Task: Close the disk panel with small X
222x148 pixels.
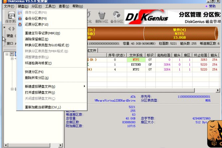Action: point(4,27)
